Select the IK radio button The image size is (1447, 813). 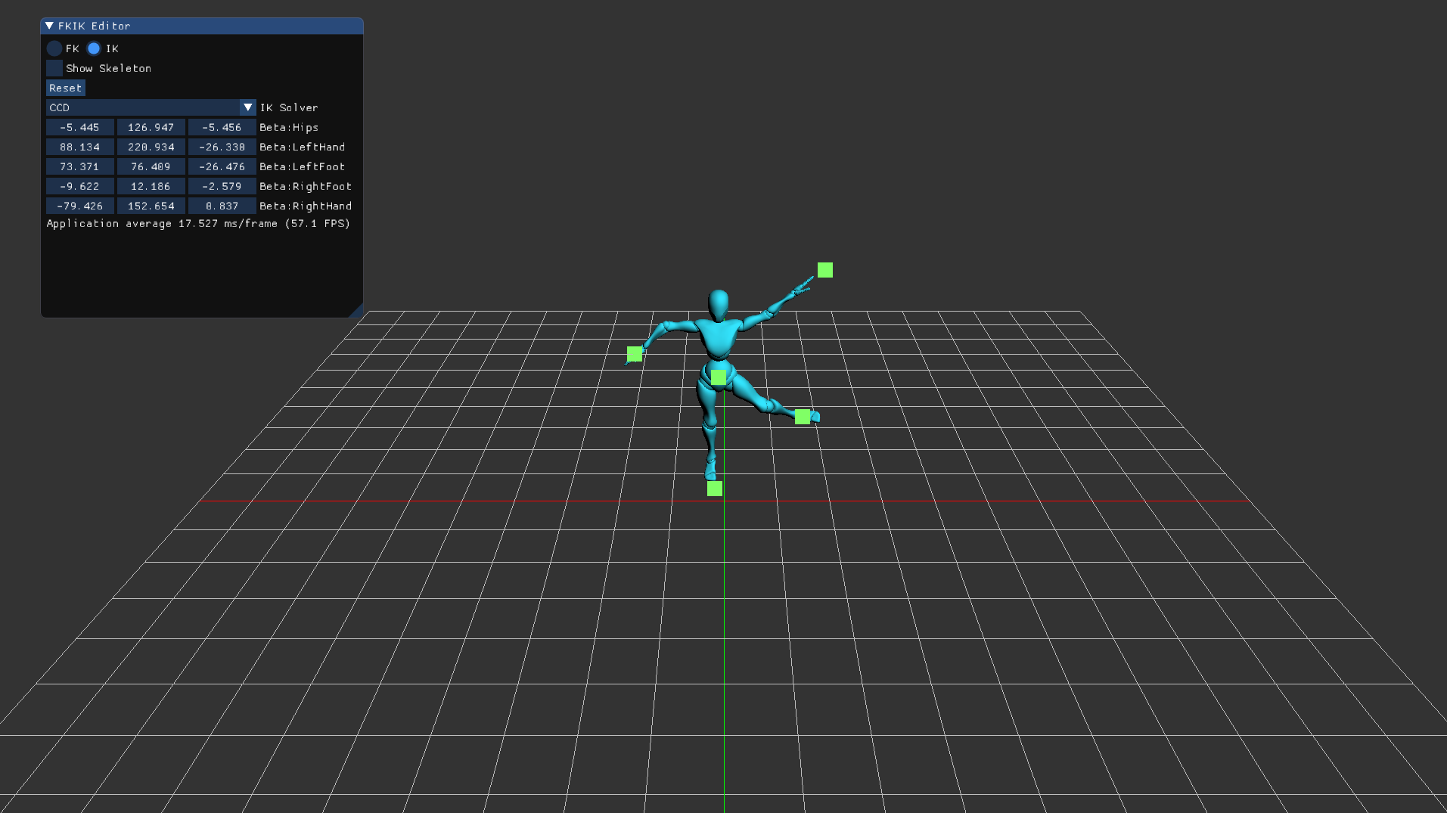(x=94, y=48)
